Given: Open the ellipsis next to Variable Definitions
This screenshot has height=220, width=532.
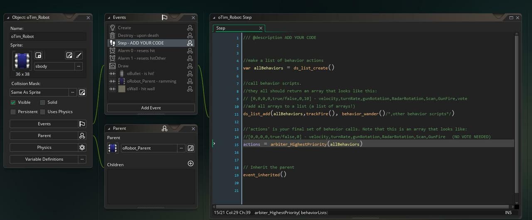Looking at the screenshot, I should [82, 159].
